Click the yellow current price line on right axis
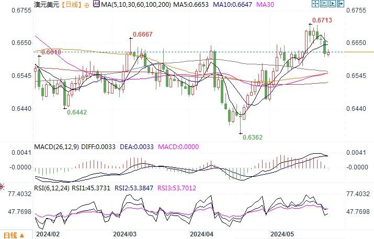 click(360, 52)
